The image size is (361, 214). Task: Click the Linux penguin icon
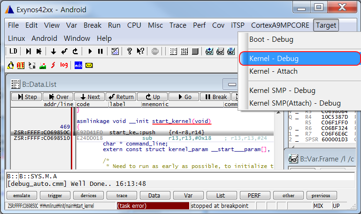pos(11,65)
